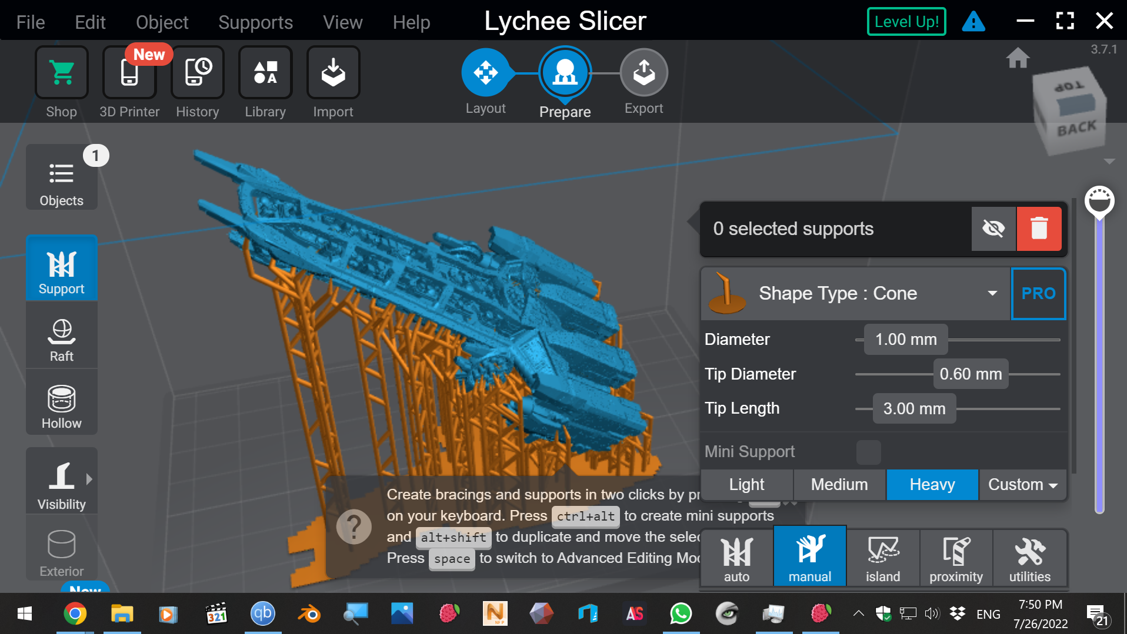Open the History panel
The image size is (1127, 634).
point(198,73)
